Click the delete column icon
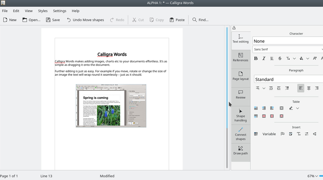323x180 pixels. tap(272, 116)
